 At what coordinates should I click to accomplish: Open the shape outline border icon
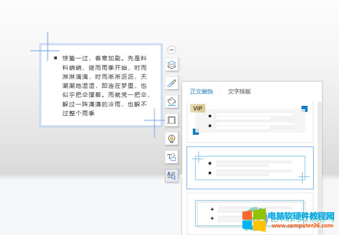click(172, 121)
